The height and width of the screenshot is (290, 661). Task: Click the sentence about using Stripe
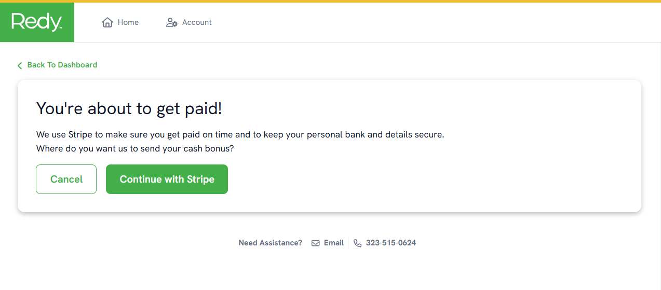240,134
